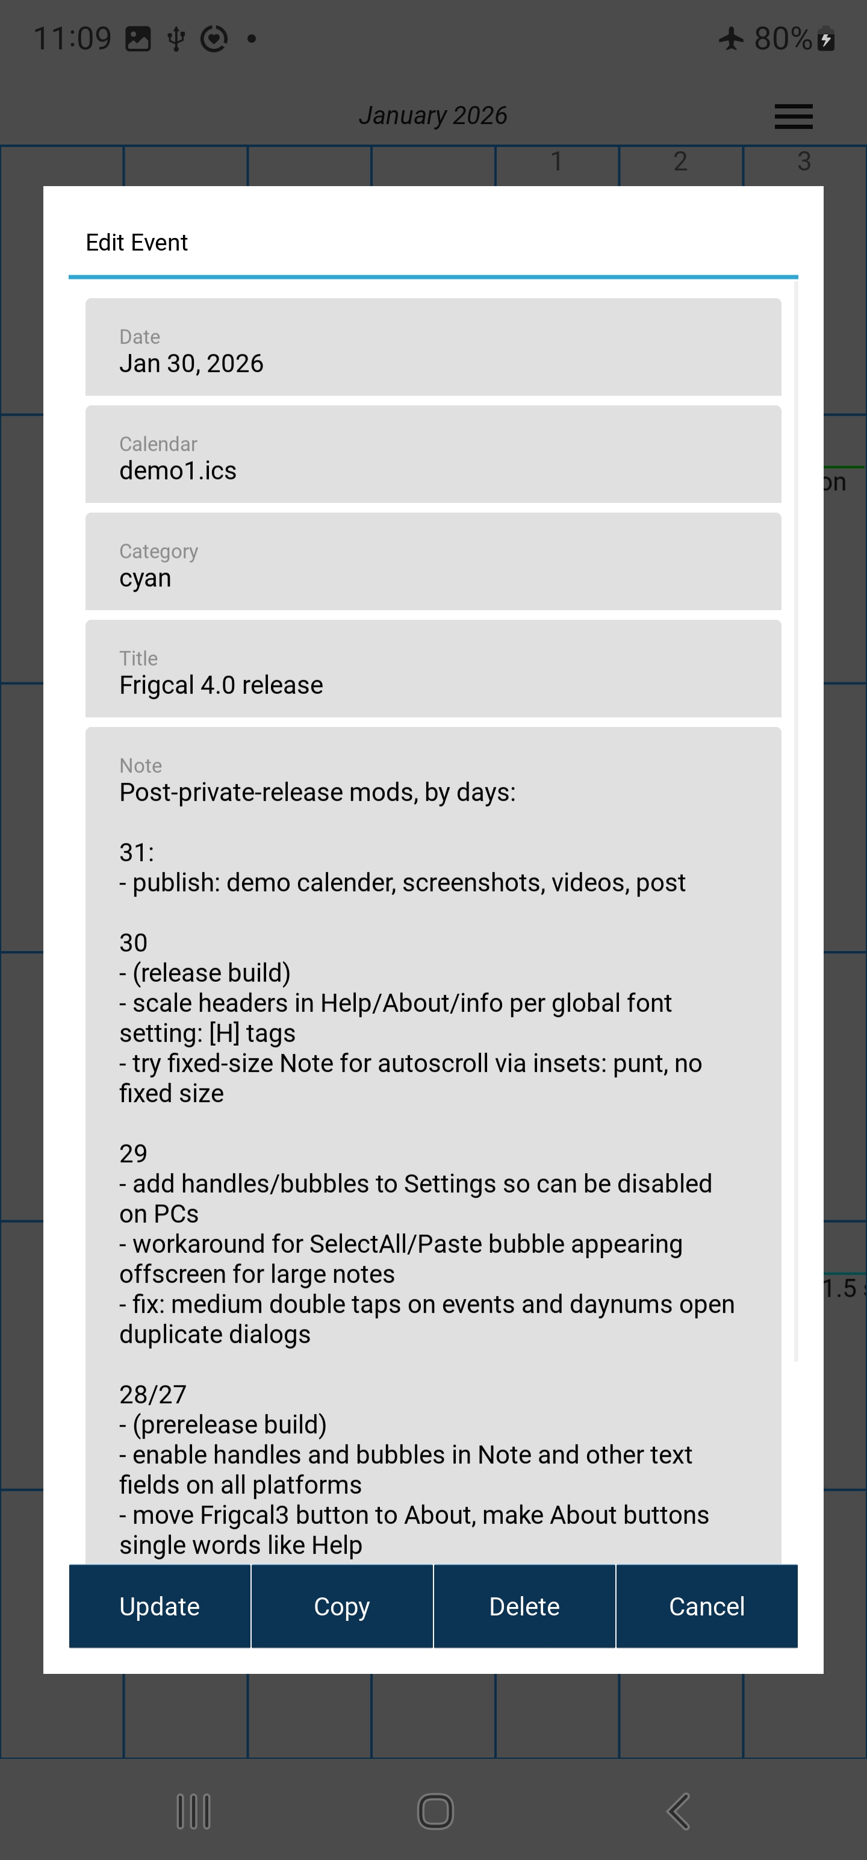Open the Date picker field
Screen dimensions: 867x1860
tap(433, 348)
